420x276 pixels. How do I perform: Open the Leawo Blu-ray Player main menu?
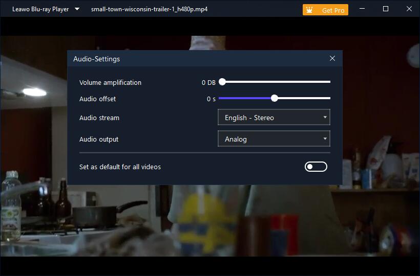coord(40,9)
